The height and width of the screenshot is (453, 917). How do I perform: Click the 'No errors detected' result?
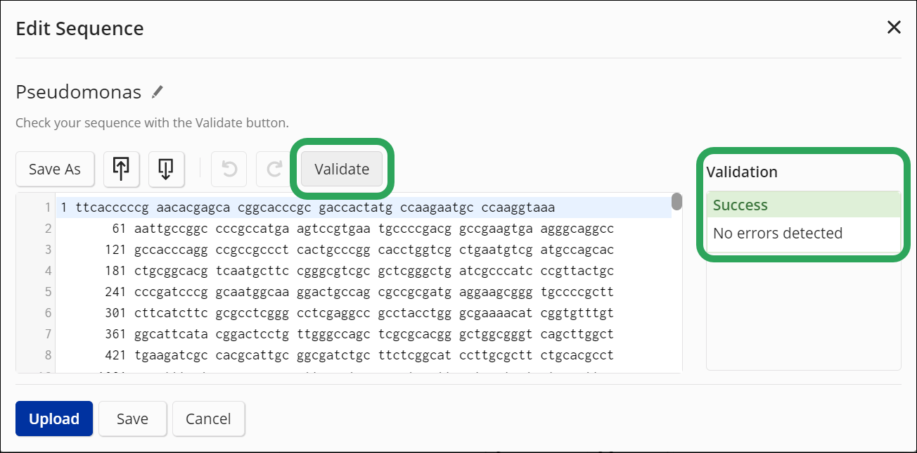pyautogui.click(x=778, y=233)
